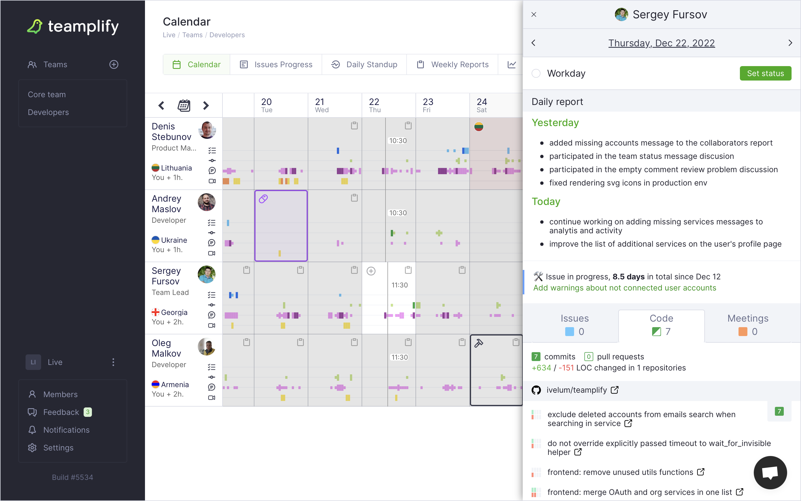This screenshot has width=801, height=501.
Task: Toggle Sergey Fursov's issues checklist row icon
Action: pos(211,295)
